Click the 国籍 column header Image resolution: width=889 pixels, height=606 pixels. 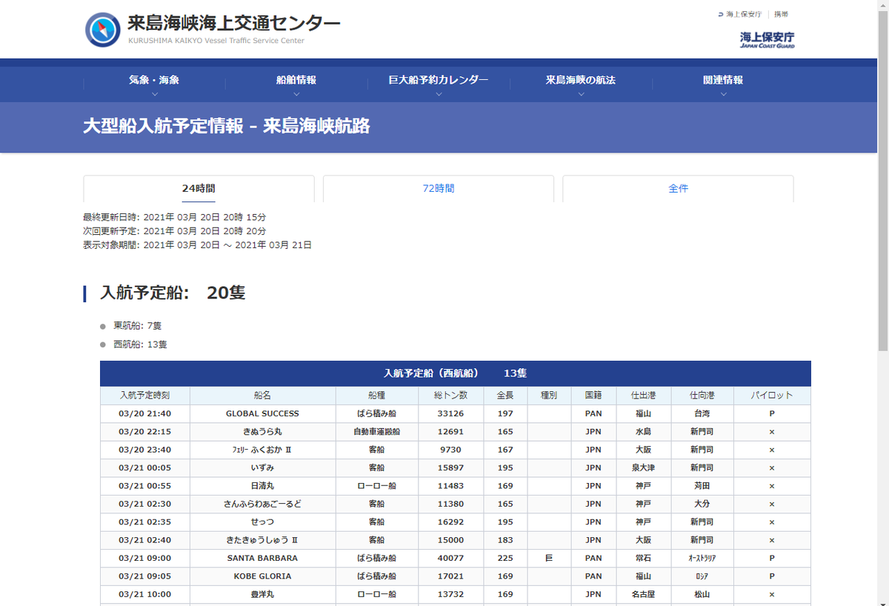(593, 396)
